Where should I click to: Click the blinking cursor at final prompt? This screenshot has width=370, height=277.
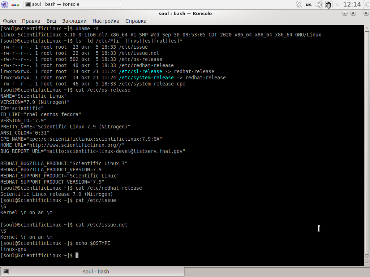coord(77,255)
